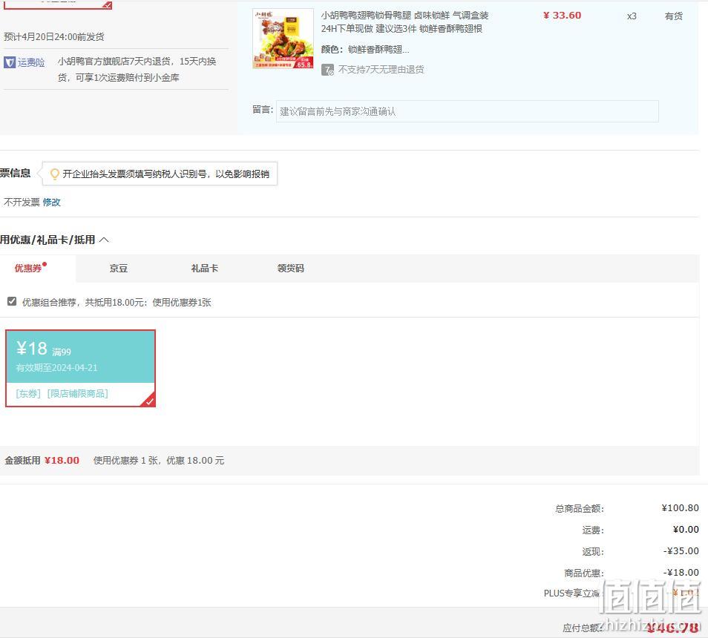The width and height of the screenshot is (708, 638).
Task: Click the 不支持7天无理由退货 notice
Action: coord(381,70)
